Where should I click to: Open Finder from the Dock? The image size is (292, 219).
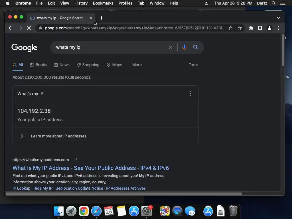coord(59,211)
